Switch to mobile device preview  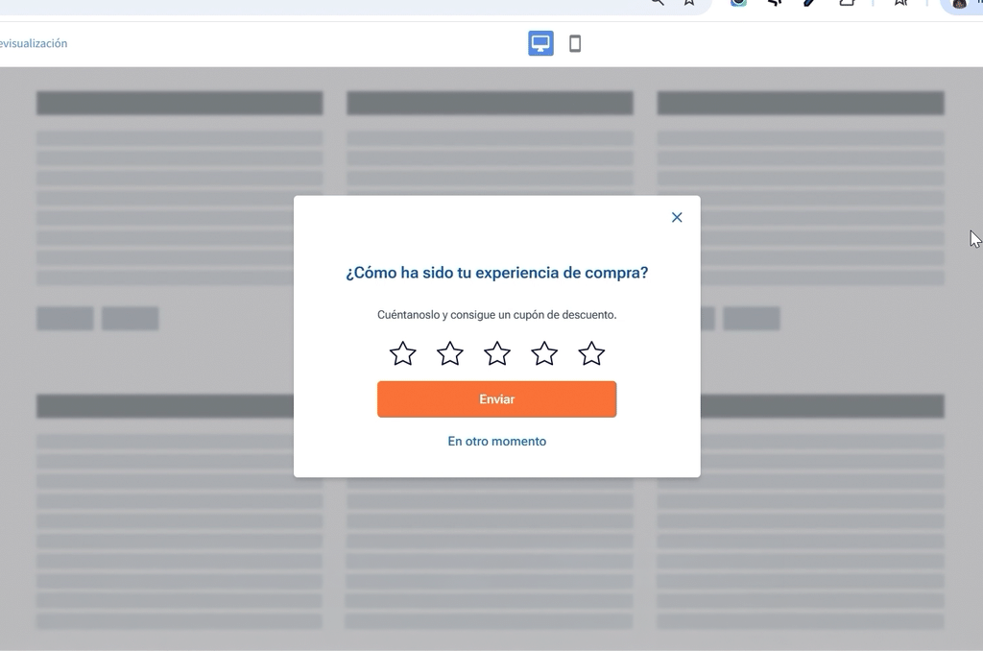pyautogui.click(x=575, y=43)
